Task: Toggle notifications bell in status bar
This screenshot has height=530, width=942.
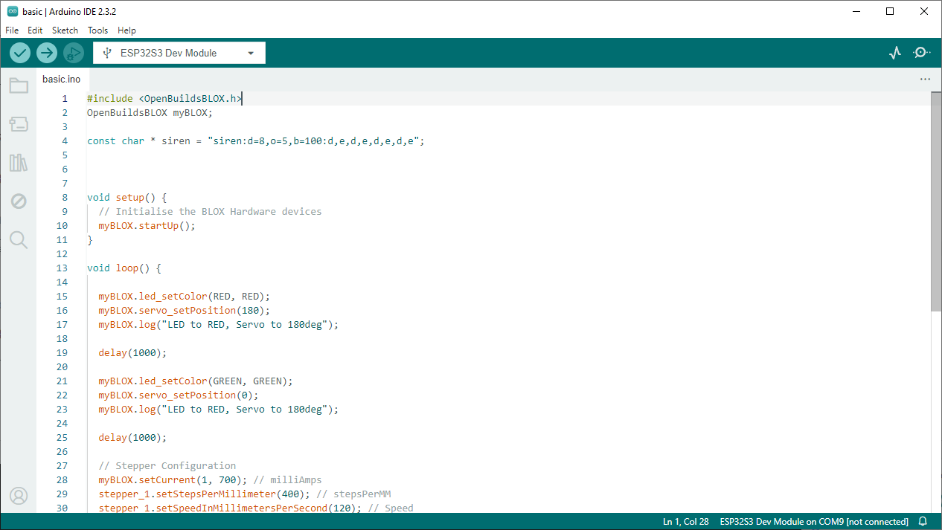Action: coord(923,522)
